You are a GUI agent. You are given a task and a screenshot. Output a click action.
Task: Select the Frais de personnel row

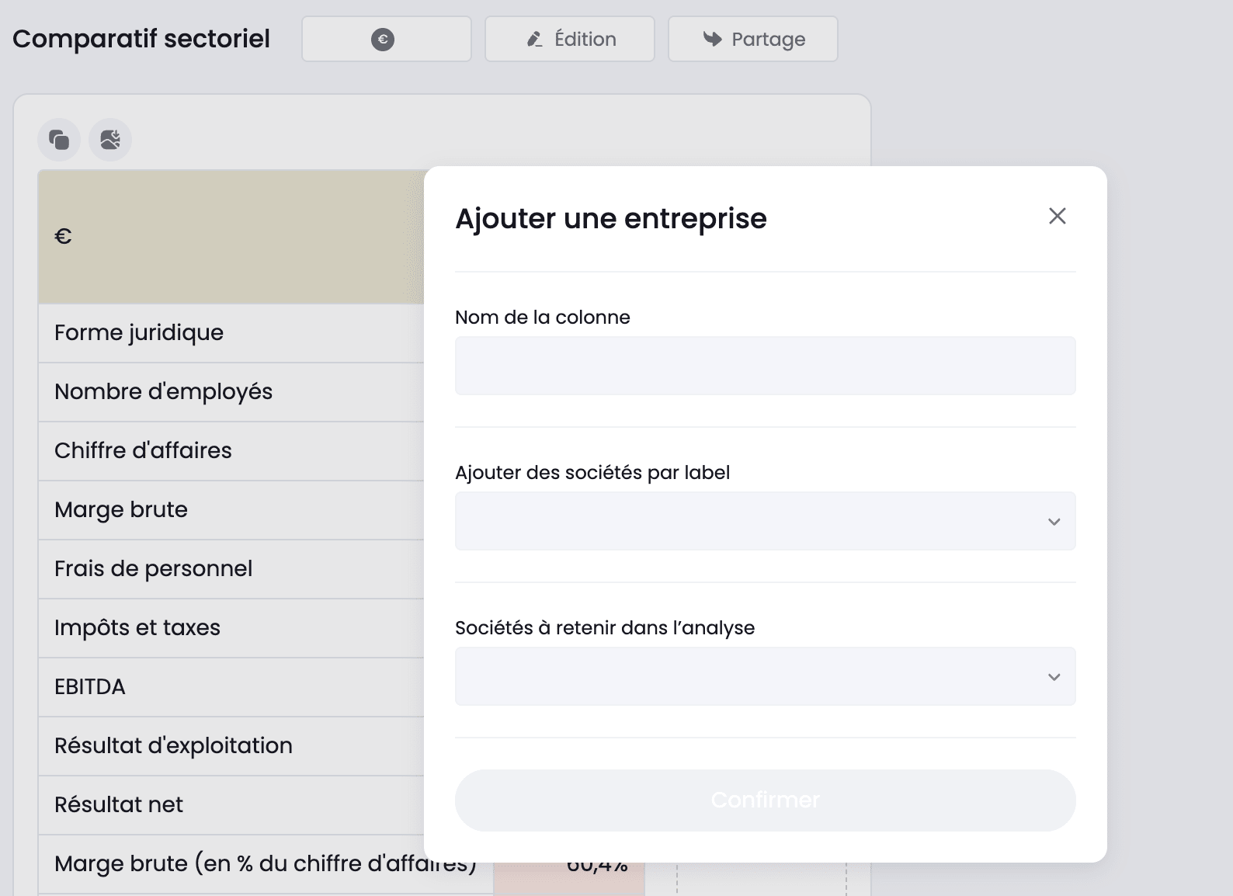[x=231, y=569]
